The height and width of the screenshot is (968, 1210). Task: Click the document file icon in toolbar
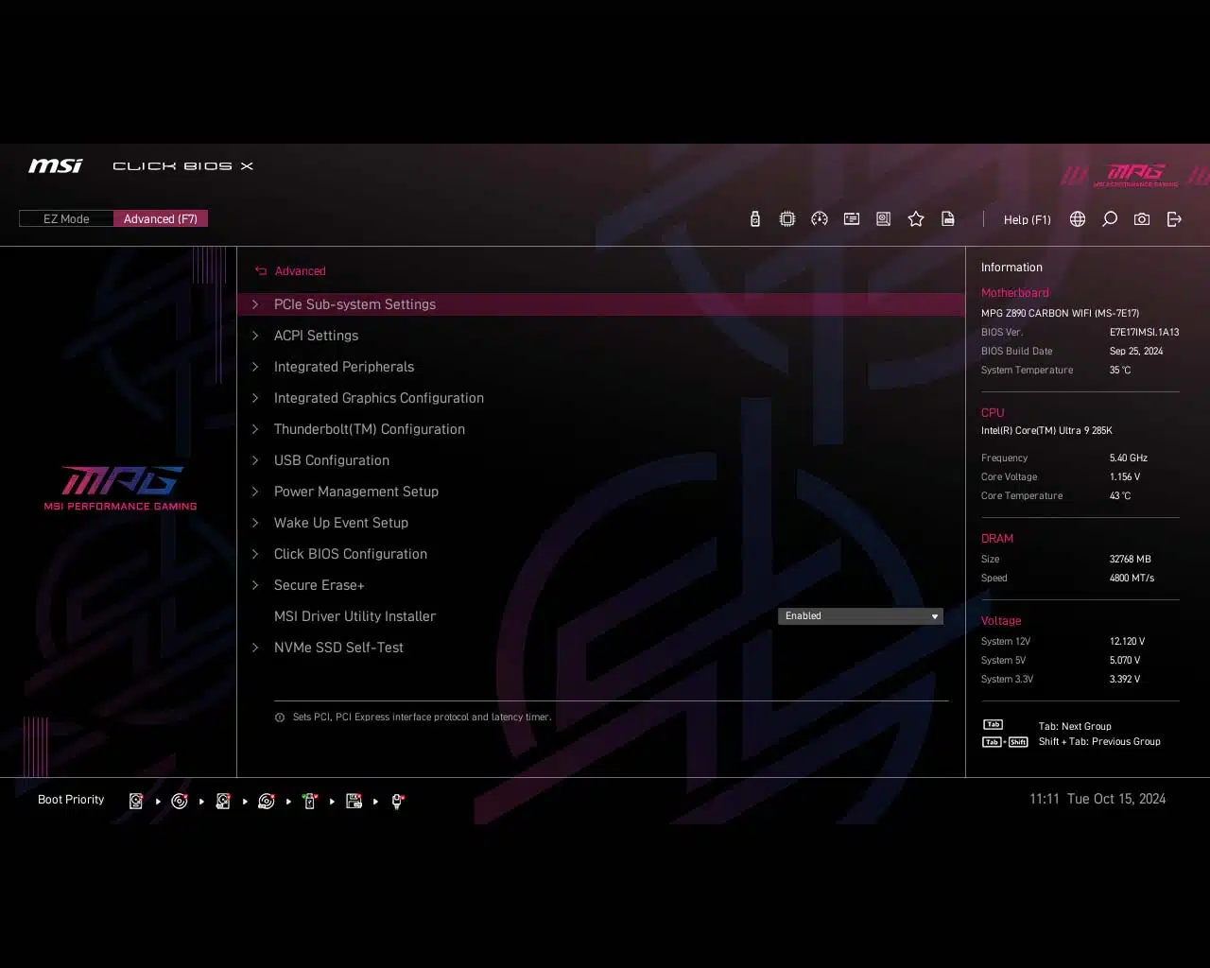(x=948, y=219)
